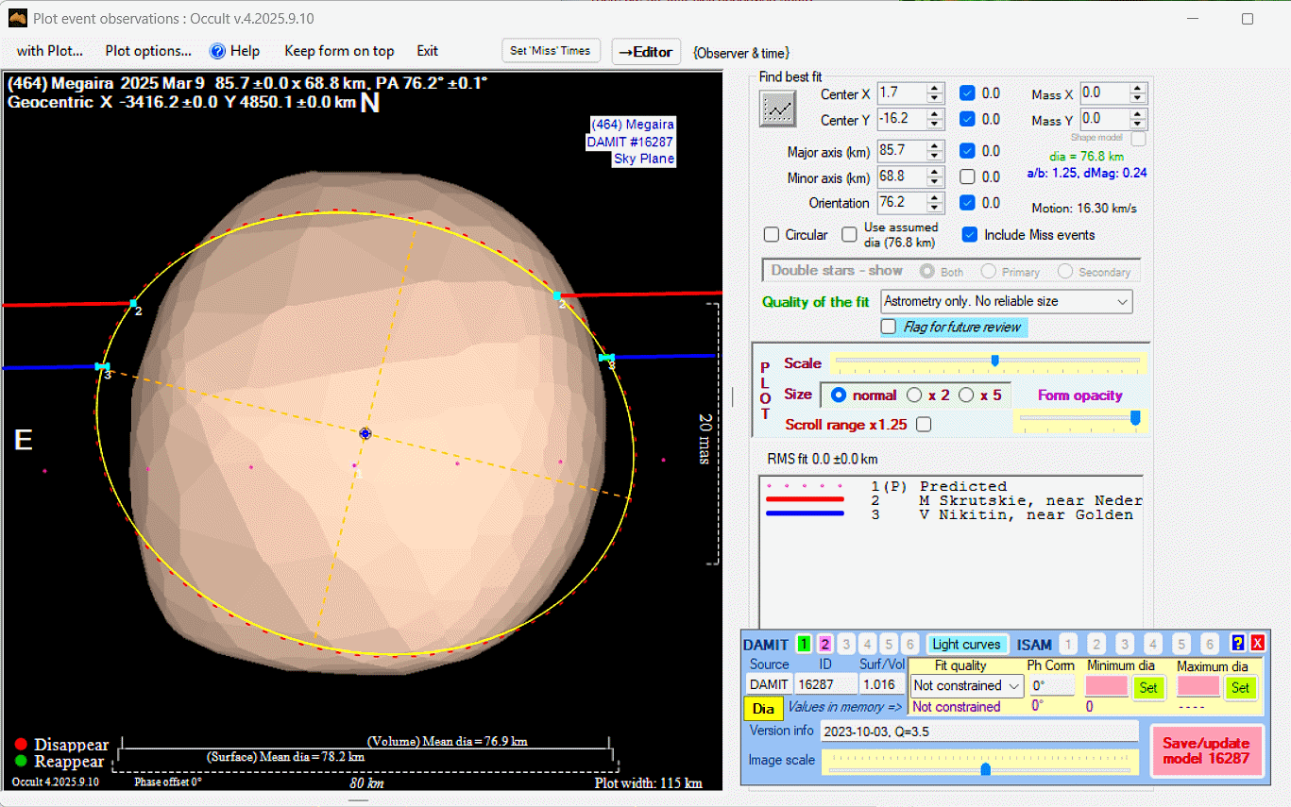Select DAMIT model 2 pink button
This screenshot has width=1291, height=807.
[x=824, y=644]
